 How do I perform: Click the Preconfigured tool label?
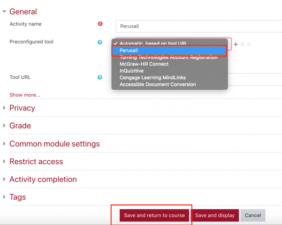(x=31, y=42)
